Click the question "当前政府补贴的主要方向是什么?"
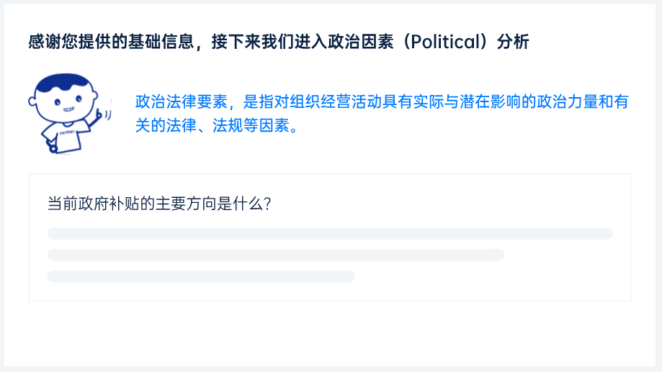662x372 pixels. pyautogui.click(x=158, y=204)
